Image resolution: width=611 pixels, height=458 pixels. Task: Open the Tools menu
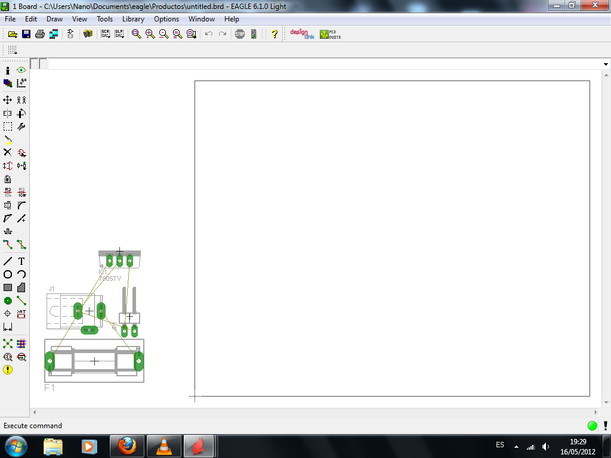click(x=104, y=19)
